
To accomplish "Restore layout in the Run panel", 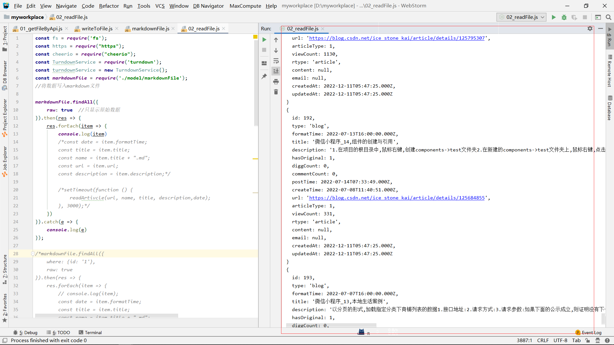I will click(x=264, y=63).
